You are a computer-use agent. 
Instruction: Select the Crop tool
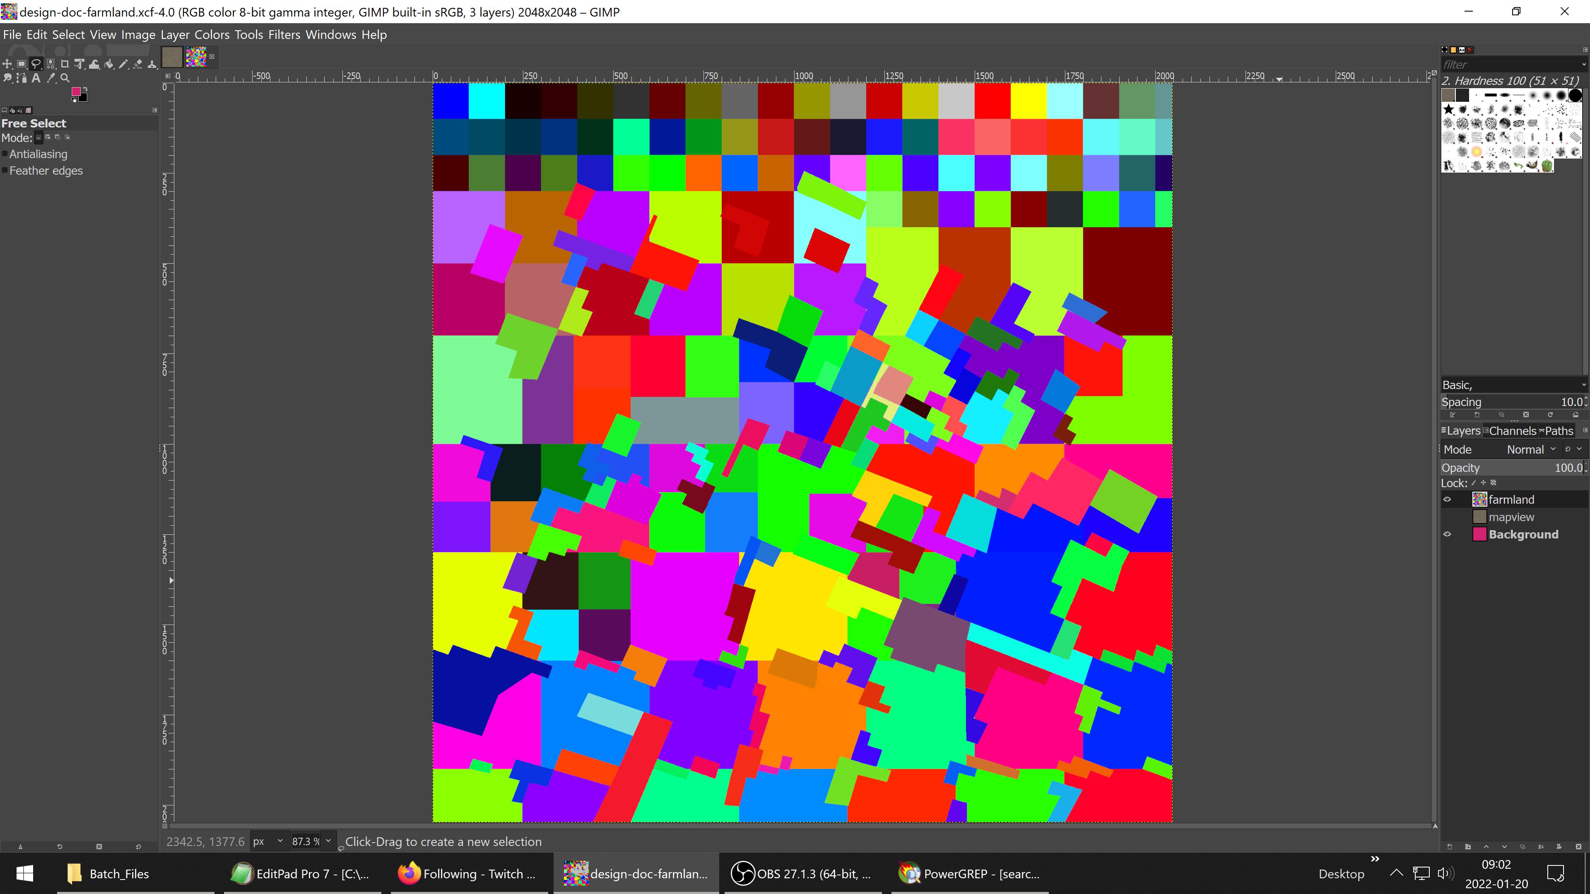click(65, 64)
